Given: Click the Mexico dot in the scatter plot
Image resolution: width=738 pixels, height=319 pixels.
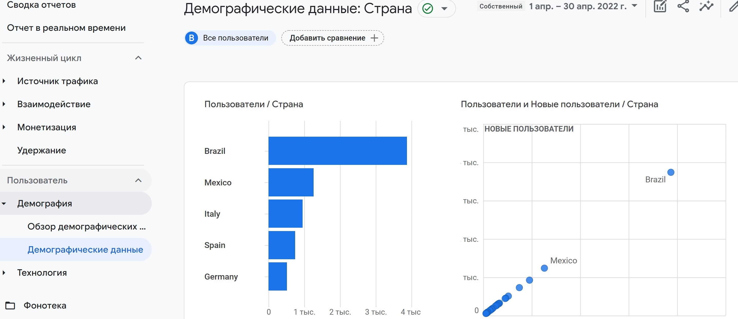Looking at the screenshot, I should point(544,268).
